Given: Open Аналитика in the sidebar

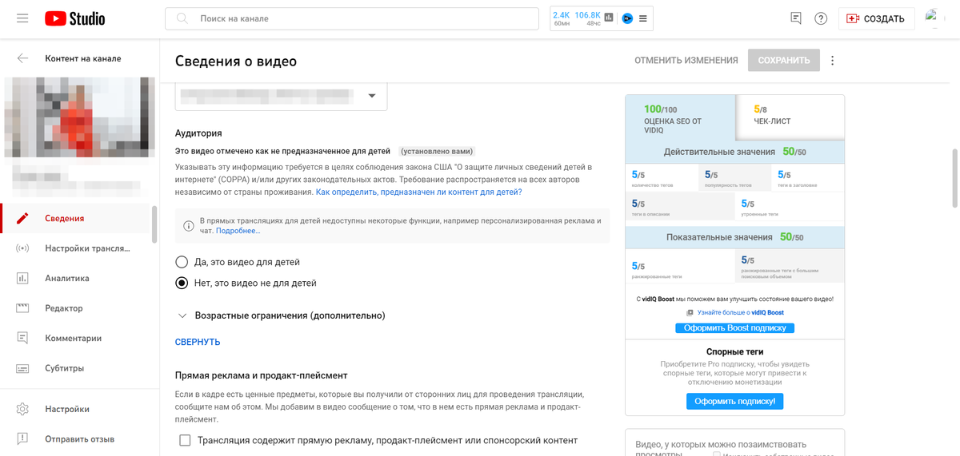Looking at the screenshot, I should (x=76, y=278).
